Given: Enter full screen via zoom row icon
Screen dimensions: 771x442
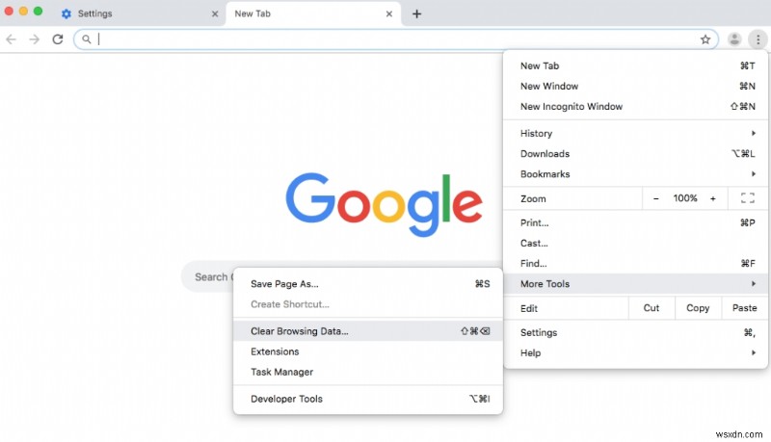Looking at the screenshot, I should [x=748, y=198].
